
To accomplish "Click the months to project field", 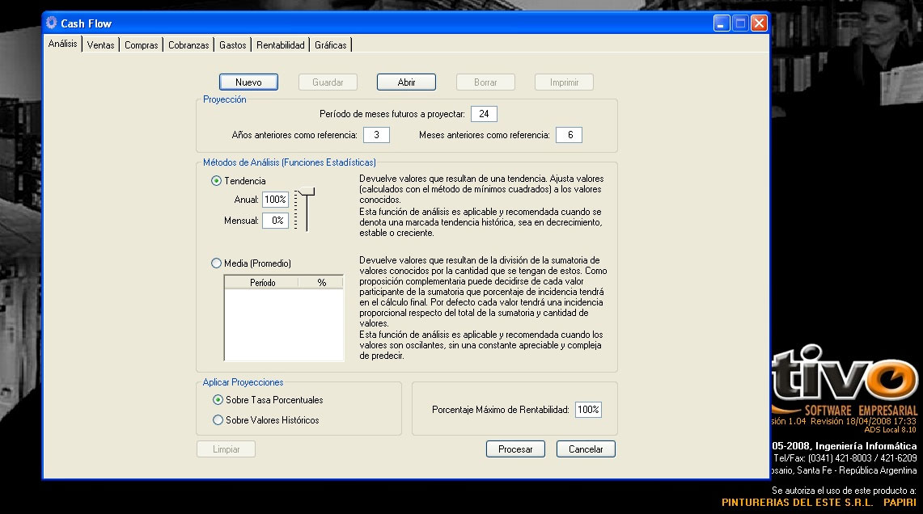I will point(484,114).
